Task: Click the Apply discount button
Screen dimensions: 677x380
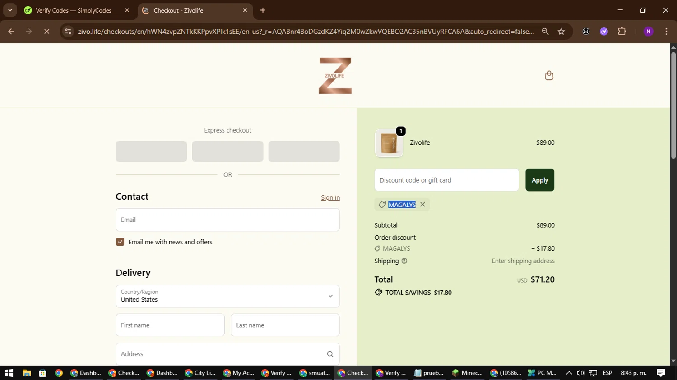Action: [x=540, y=180]
